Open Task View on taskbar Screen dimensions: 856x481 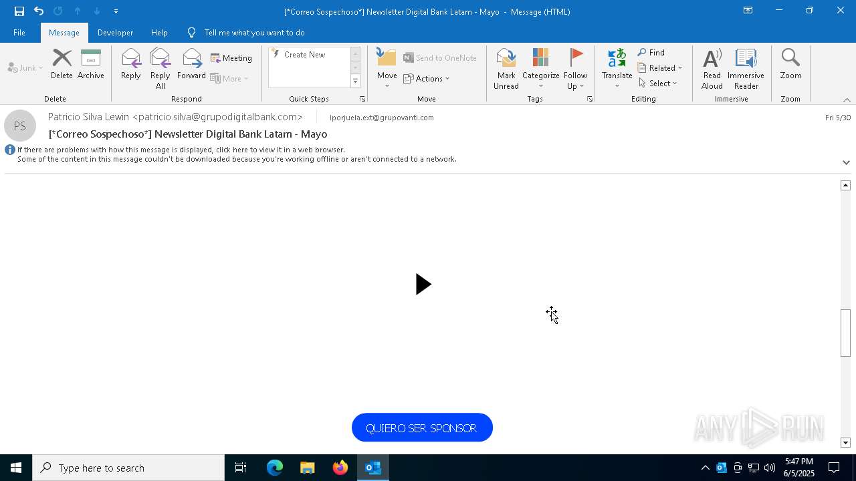tap(241, 468)
